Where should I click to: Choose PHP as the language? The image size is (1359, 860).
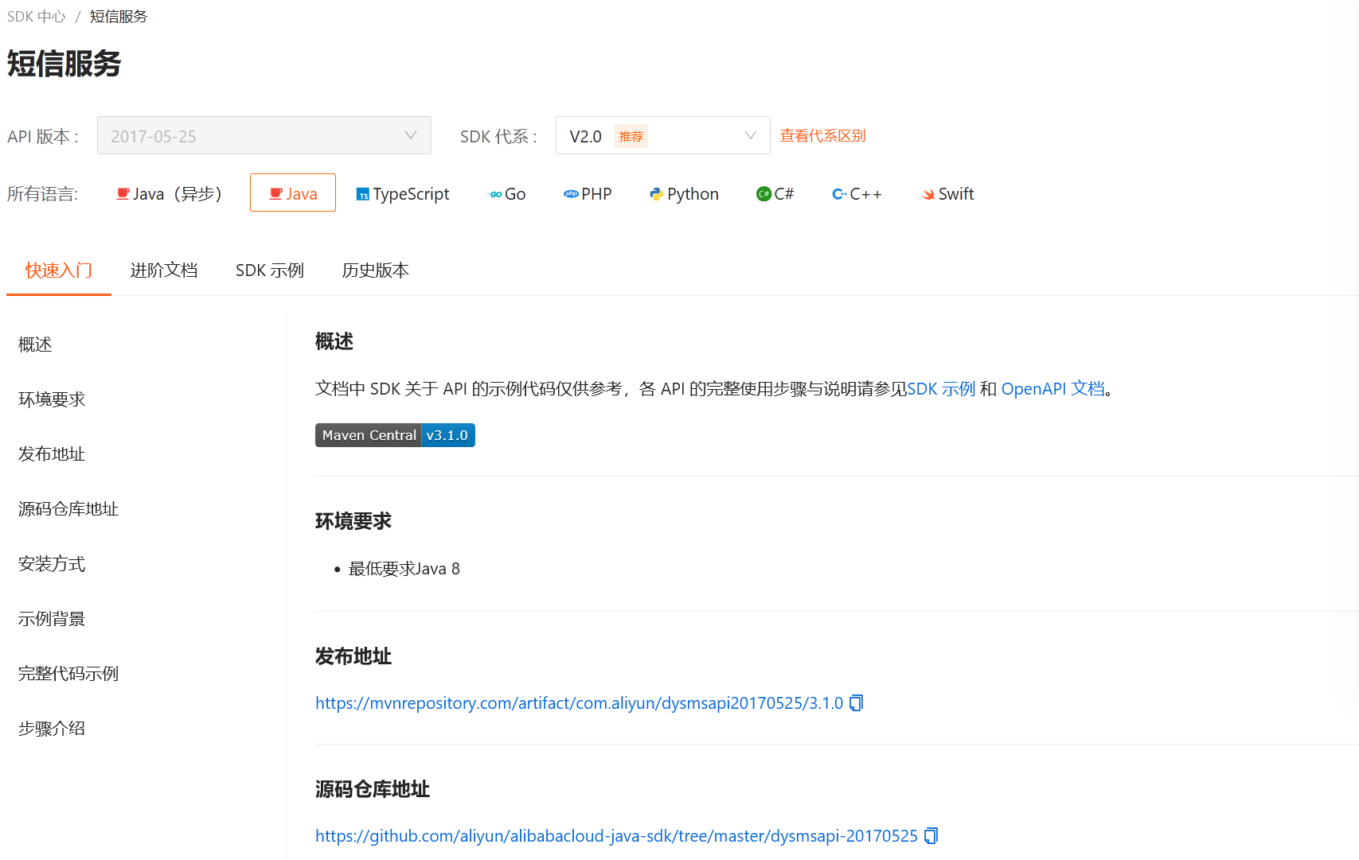click(x=588, y=194)
